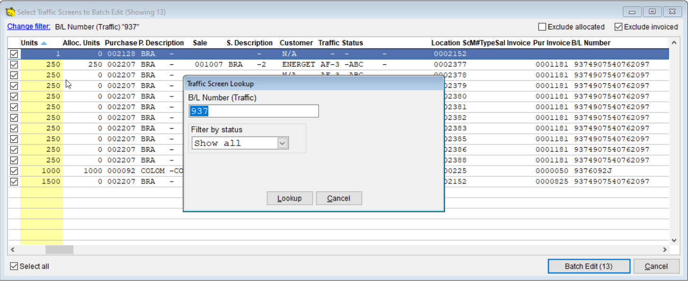Click the B/L number 9376092J cell

pyautogui.click(x=593, y=171)
